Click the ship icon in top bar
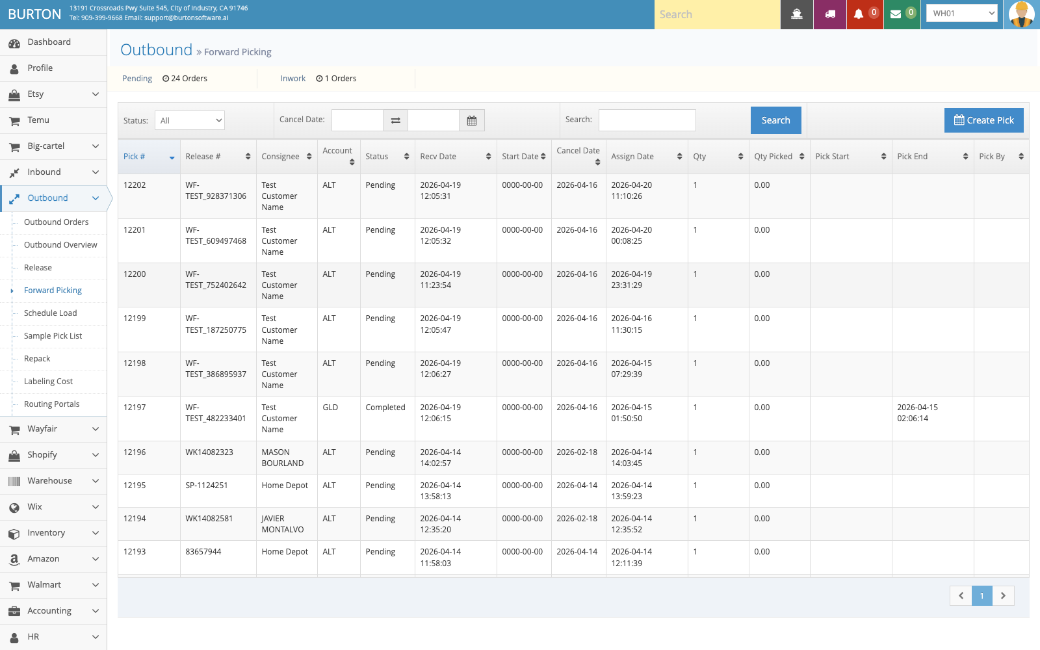Image resolution: width=1040 pixels, height=650 pixels. pos(797,14)
